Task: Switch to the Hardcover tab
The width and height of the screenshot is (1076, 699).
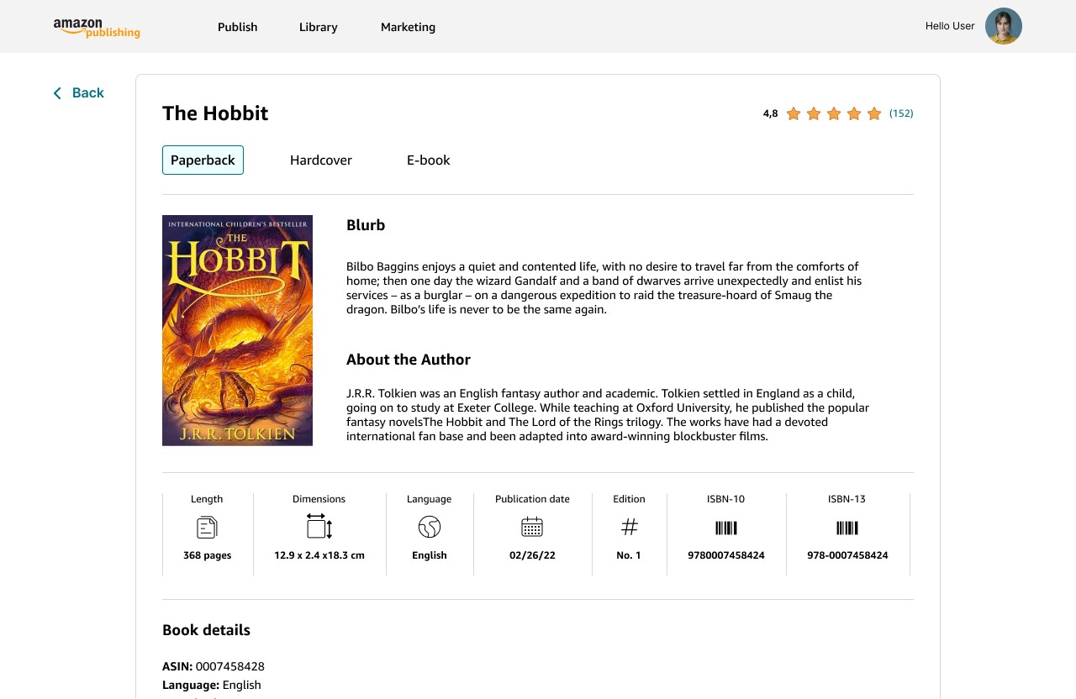Action: click(321, 160)
